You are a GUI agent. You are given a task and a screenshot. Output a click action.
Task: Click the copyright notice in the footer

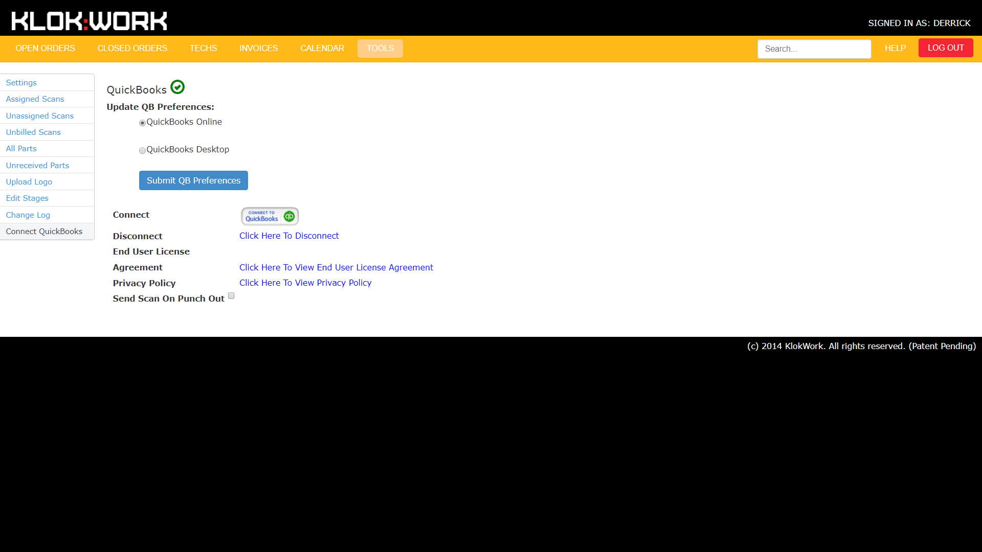point(861,346)
